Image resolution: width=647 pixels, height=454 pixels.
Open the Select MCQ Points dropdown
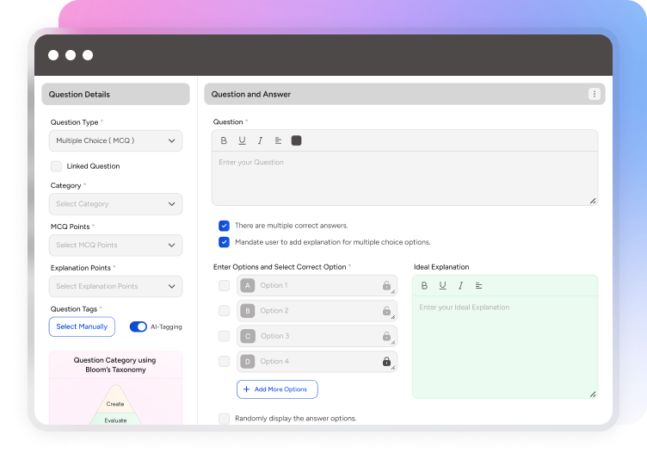point(115,246)
